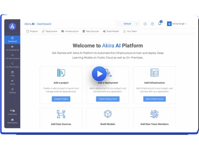199x149 pixels.
Task: Click the Add Infrastructure server icon
Action: (x=154, y=73)
